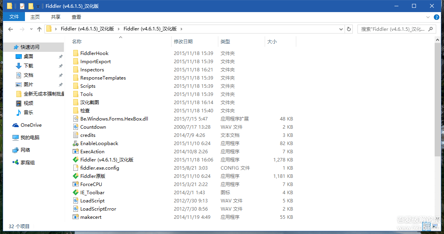Select the Fiddler原版 application icon
This screenshot has width=444, height=234.
click(75, 176)
